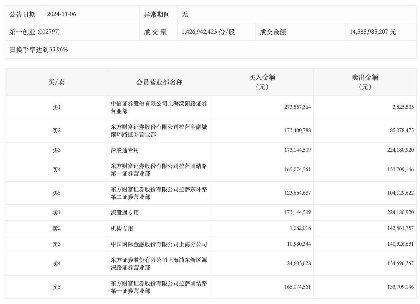Image resolution: width=420 pixels, height=304 pixels.
Task: Click the 会员营业部名称 column header
Action: pos(159,82)
